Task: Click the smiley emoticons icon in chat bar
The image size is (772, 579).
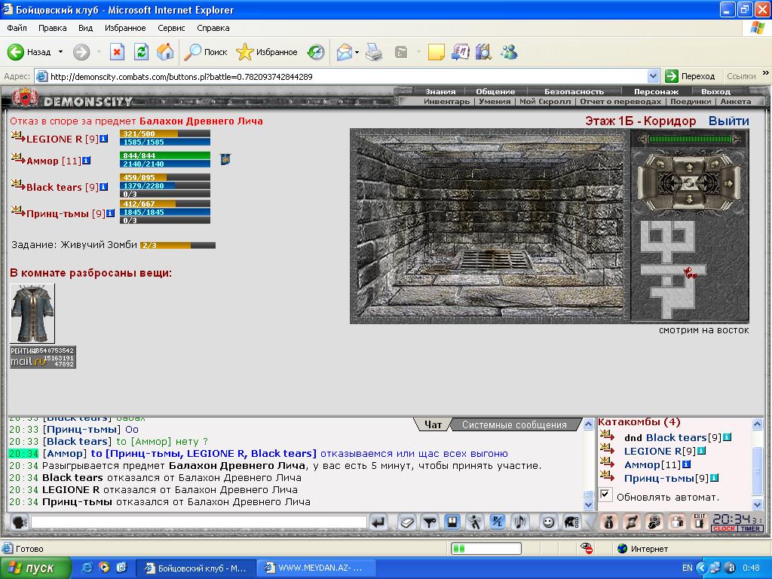Action: coord(548,522)
